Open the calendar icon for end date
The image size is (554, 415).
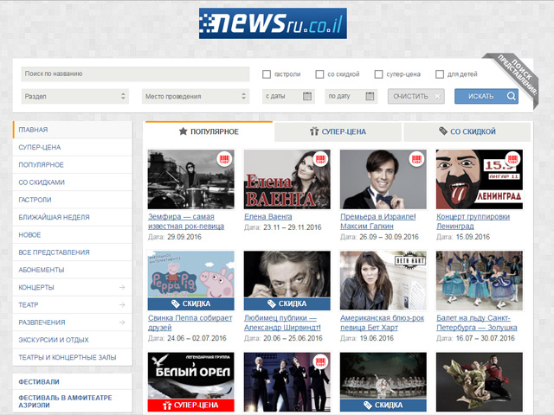coord(370,96)
